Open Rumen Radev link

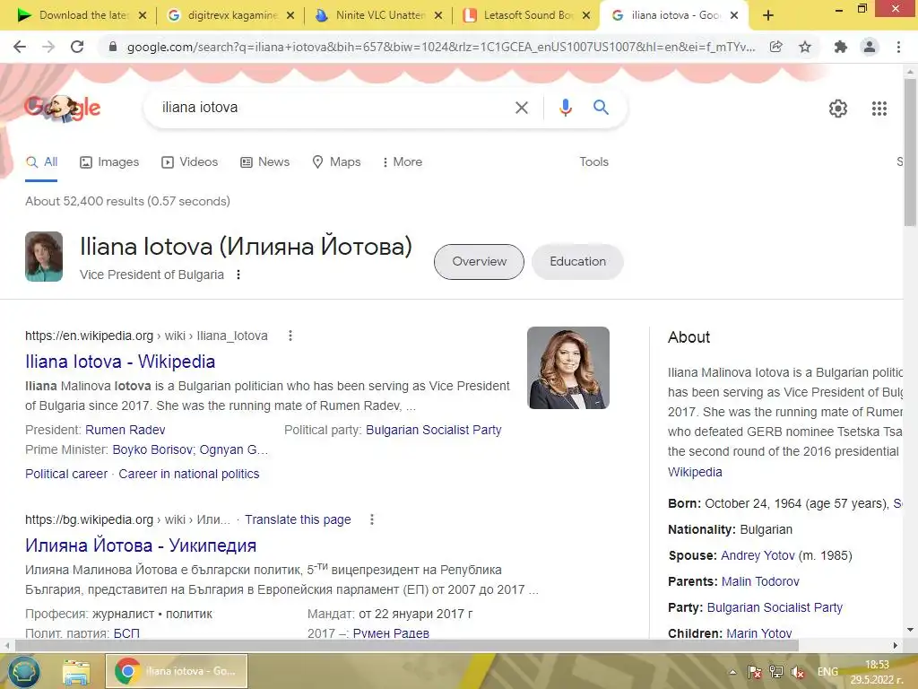(x=126, y=430)
